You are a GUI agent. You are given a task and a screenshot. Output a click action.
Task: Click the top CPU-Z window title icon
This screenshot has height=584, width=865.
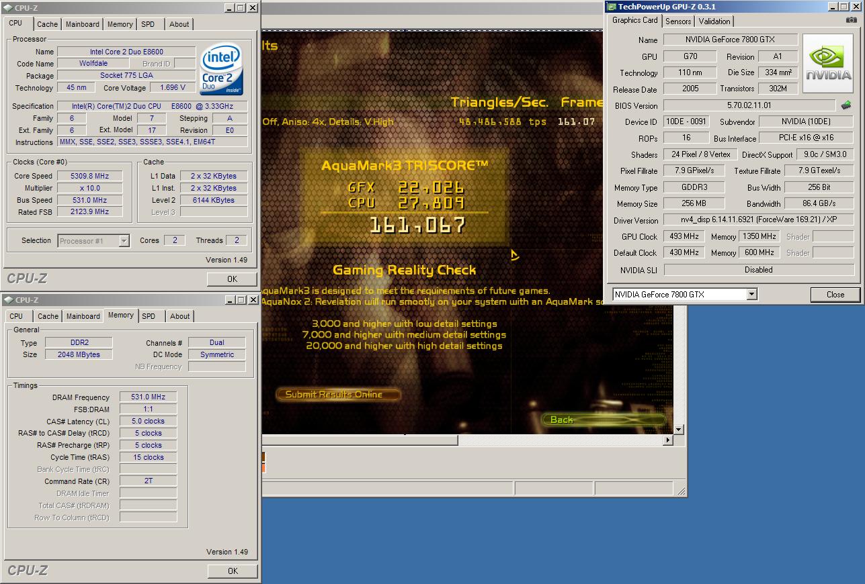(8, 8)
